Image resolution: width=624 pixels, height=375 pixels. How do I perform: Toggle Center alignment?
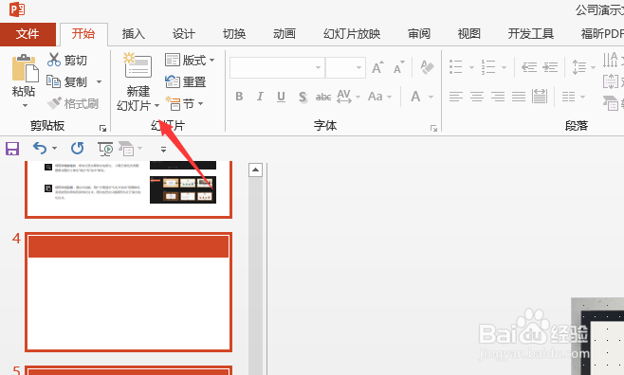(477, 97)
